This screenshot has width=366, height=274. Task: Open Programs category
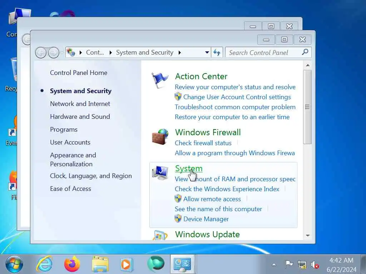[x=64, y=130]
